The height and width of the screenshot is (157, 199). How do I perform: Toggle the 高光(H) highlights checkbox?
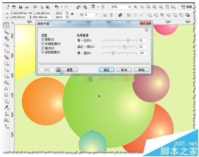(43, 48)
